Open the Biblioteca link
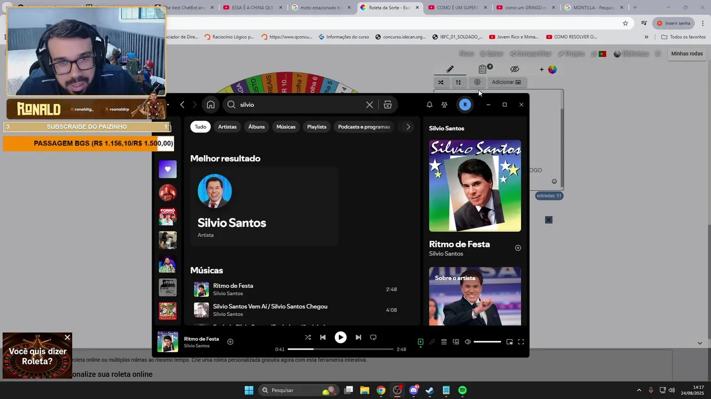Screen dimensions: 711x399 pos(632,54)
